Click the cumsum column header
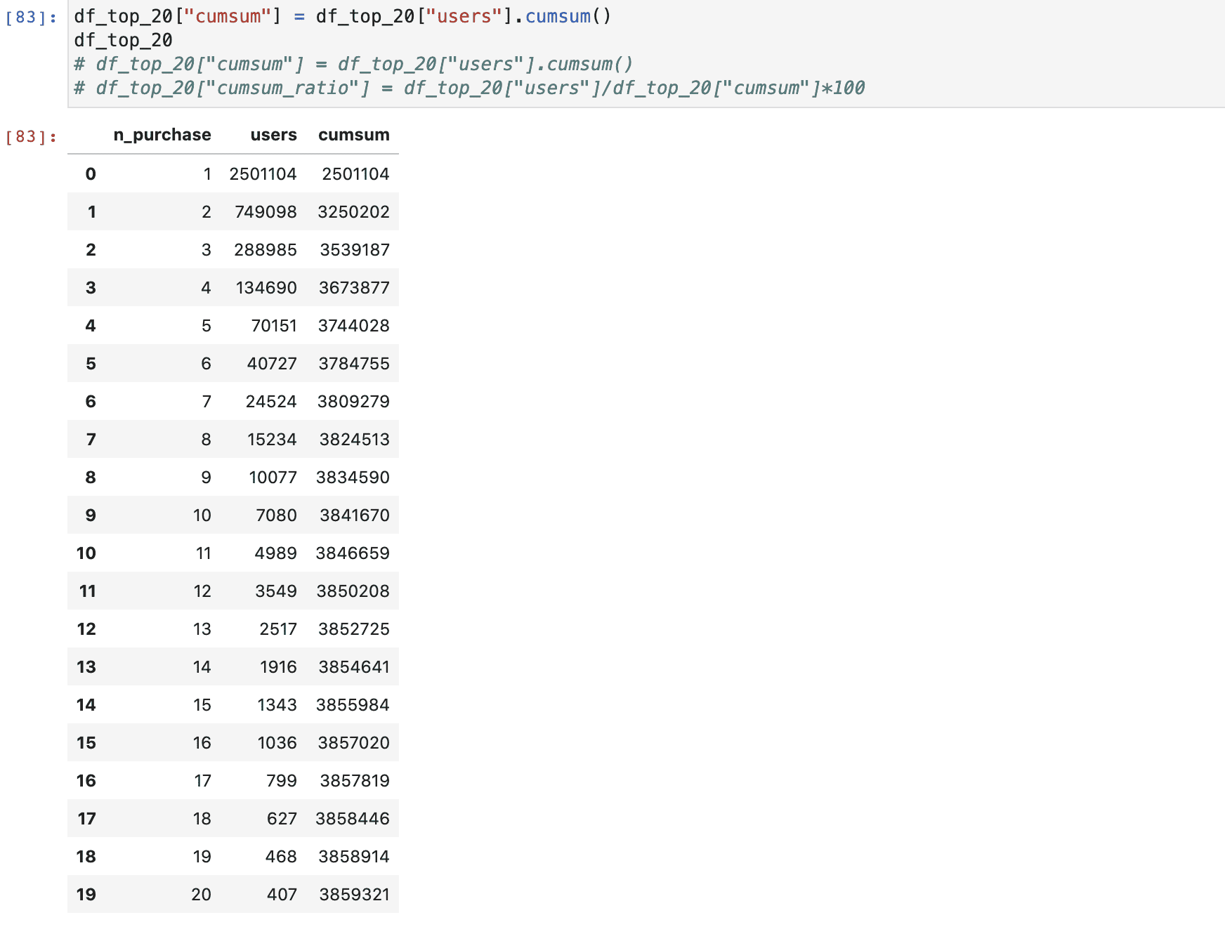Screen dimensions: 1225x927 click(354, 135)
